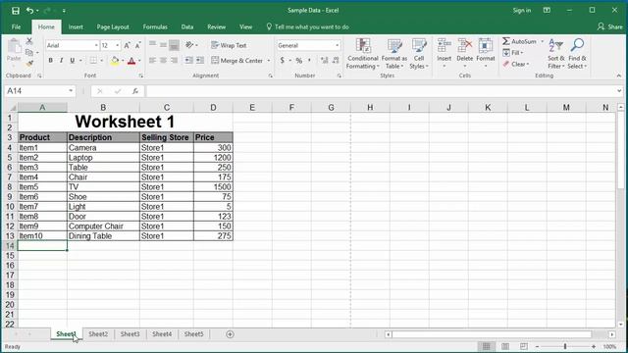Open the Format cells menu
The height and width of the screenshot is (353, 628).
[486, 53]
